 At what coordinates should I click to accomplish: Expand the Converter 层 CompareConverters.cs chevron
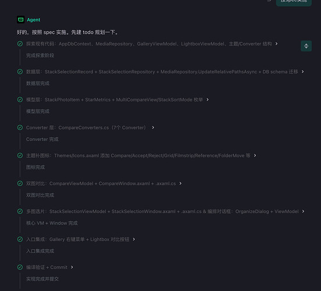(153, 127)
